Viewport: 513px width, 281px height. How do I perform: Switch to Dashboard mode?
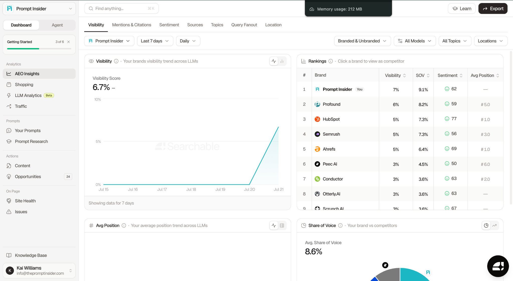pos(21,25)
